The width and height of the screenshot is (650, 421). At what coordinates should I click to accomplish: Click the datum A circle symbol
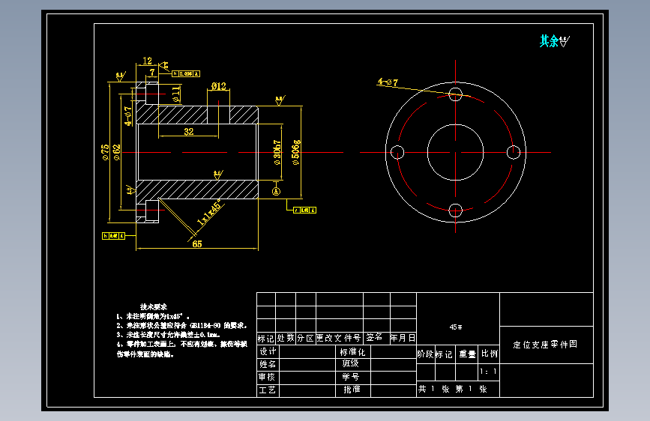[276, 191]
